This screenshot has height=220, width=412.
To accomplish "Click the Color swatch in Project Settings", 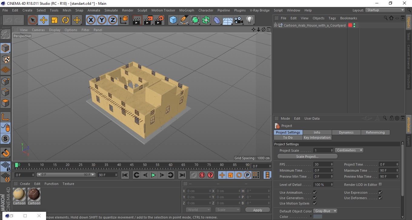I will 317,216.
